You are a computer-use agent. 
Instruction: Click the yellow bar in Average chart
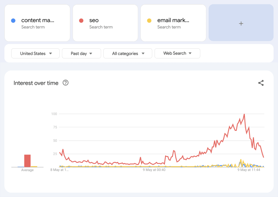(34, 166)
